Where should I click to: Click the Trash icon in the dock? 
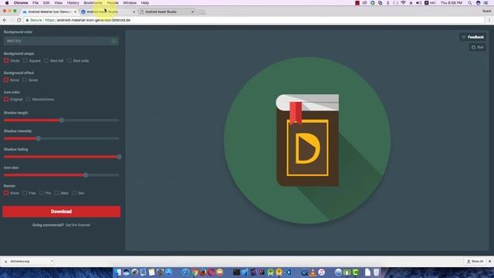tap(376, 273)
